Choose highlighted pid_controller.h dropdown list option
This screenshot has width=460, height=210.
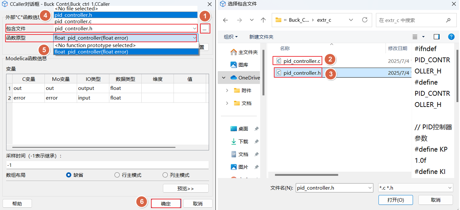[x=125, y=15]
